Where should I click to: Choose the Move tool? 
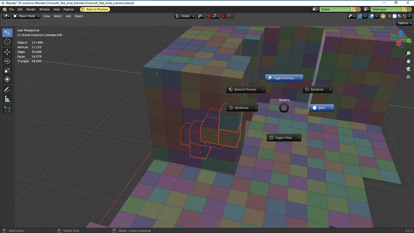click(x=7, y=52)
